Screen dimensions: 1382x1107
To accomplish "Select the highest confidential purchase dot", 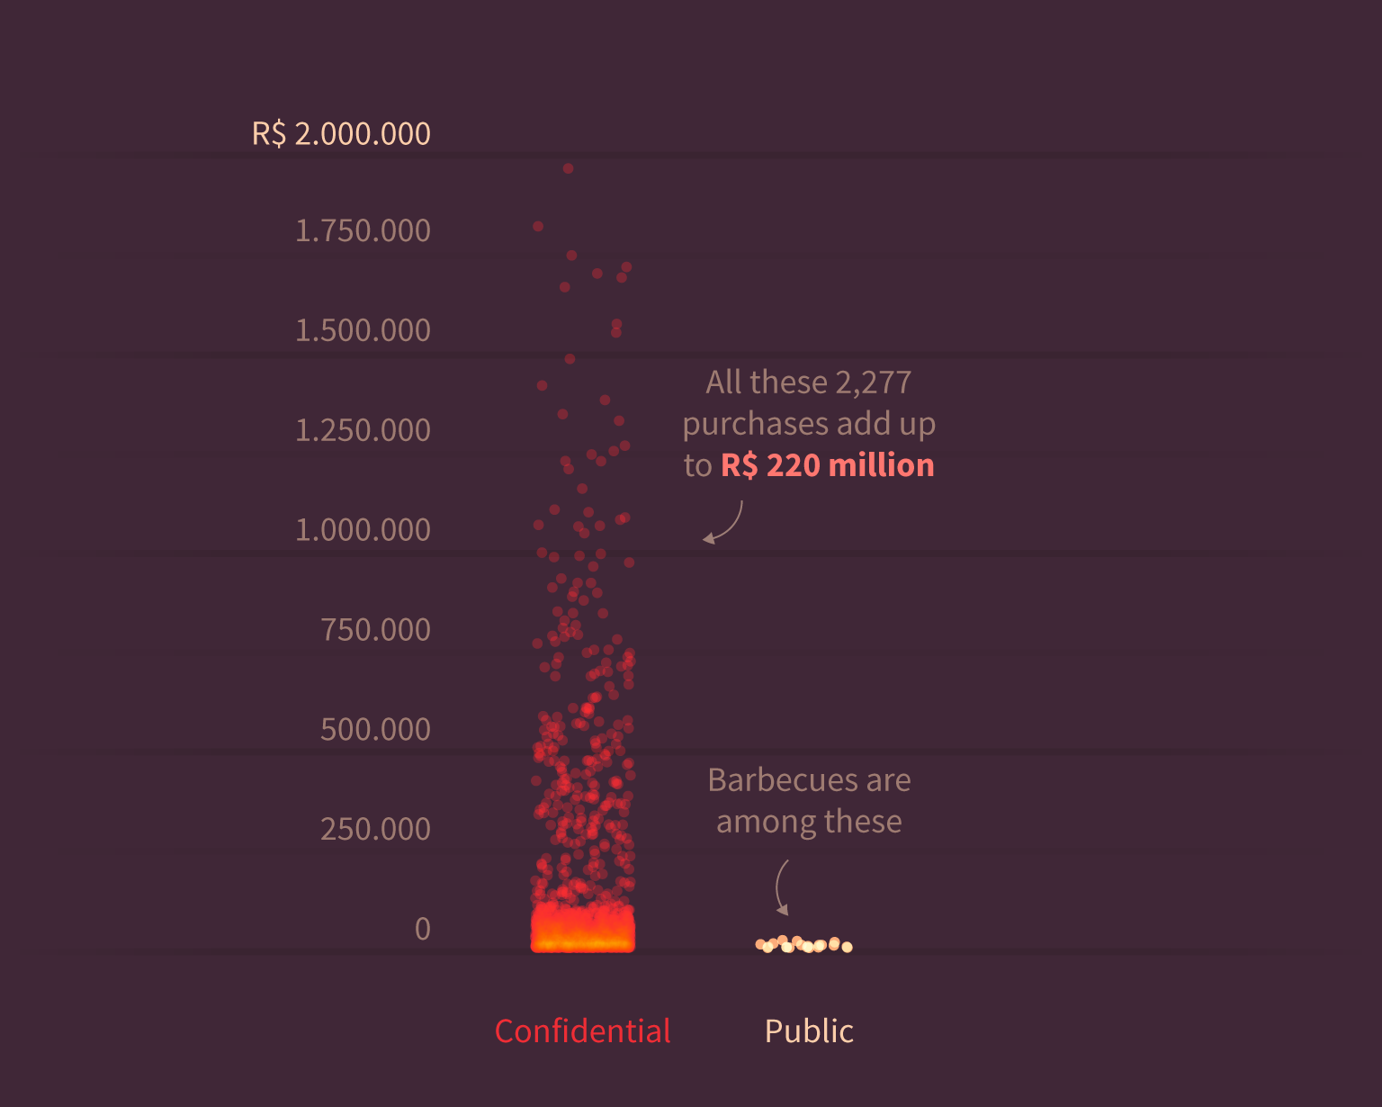I will click(x=568, y=168).
